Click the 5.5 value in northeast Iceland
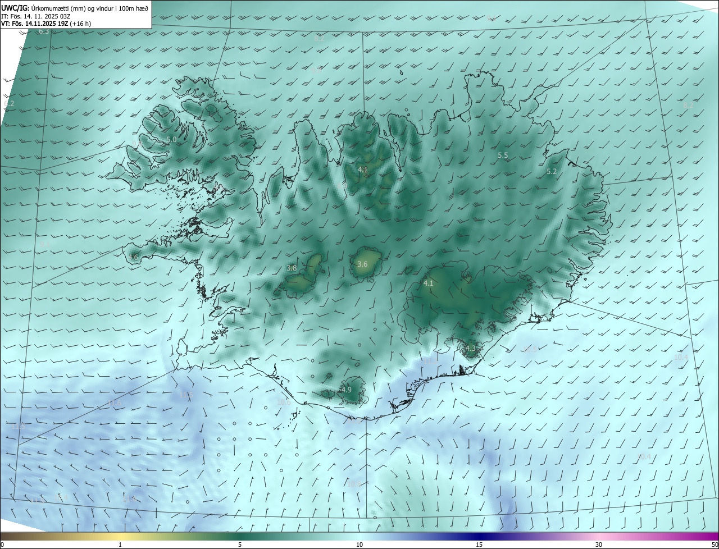The width and height of the screenshot is (719, 549). [503, 155]
